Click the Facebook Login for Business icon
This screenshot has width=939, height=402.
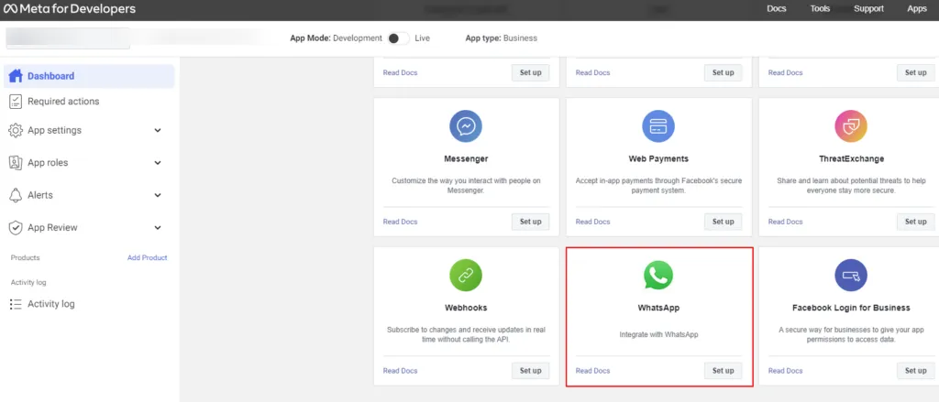tap(851, 276)
